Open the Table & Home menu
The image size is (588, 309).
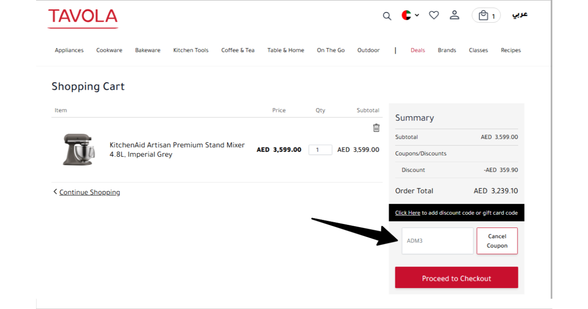286,50
